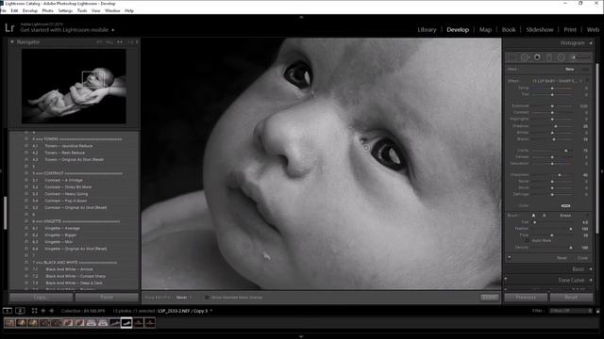Click the Previous button

coord(526,298)
